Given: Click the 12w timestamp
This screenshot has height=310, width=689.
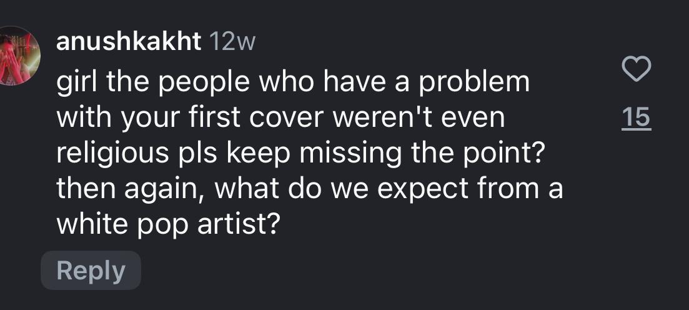Looking at the screenshot, I should [230, 42].
